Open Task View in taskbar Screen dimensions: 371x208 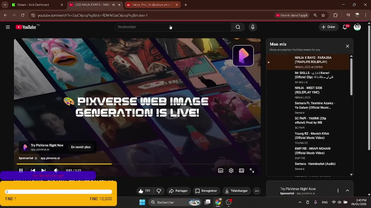click(x=208, y=202)
